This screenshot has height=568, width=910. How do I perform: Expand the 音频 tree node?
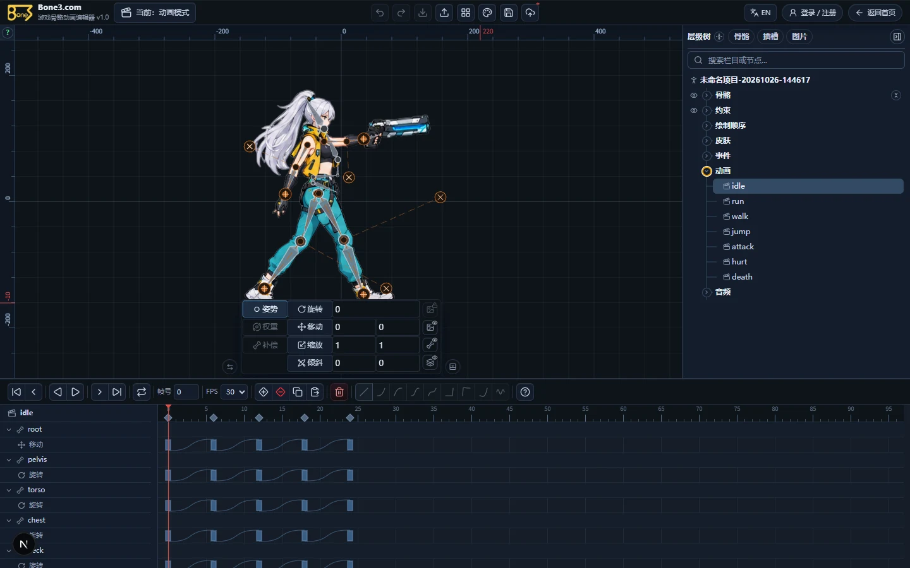pyautogui.click(x=707, y=292)
